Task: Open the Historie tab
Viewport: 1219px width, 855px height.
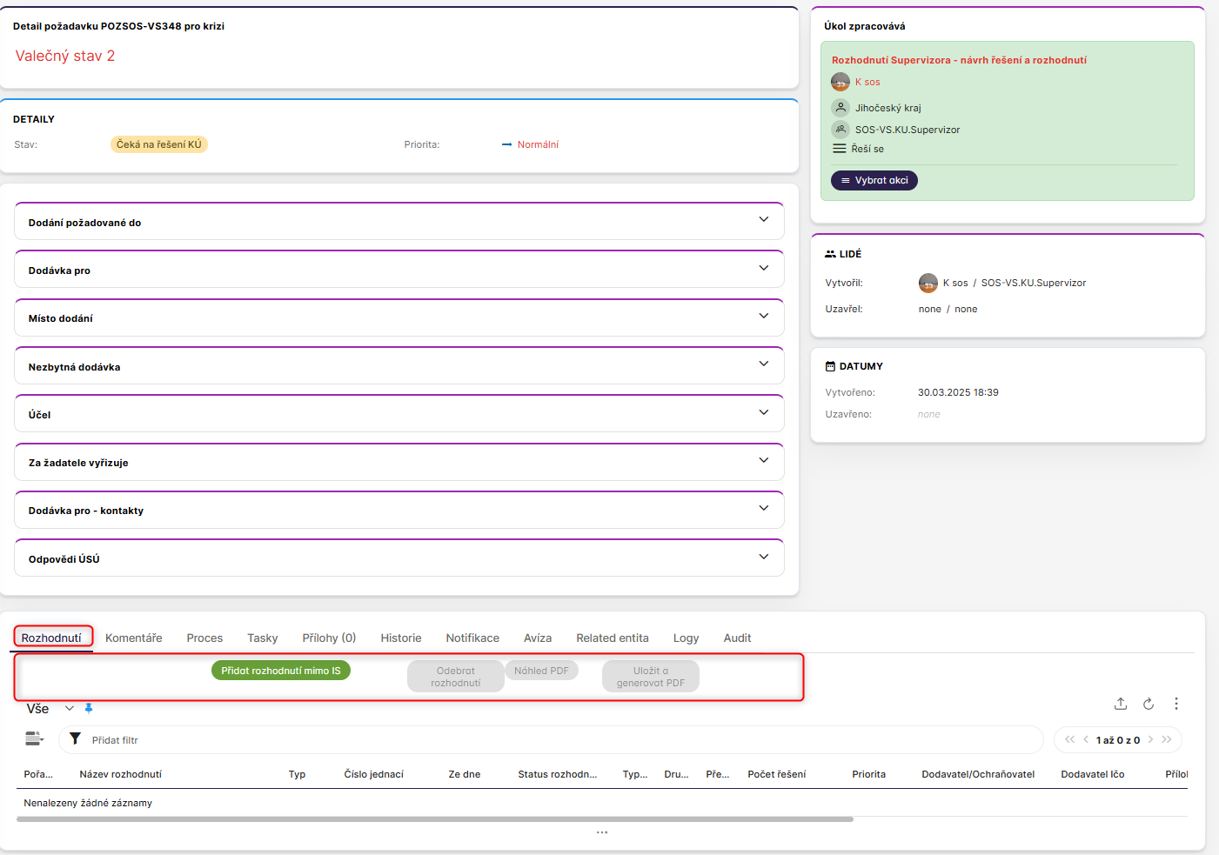Action: [x=400, y=638]
